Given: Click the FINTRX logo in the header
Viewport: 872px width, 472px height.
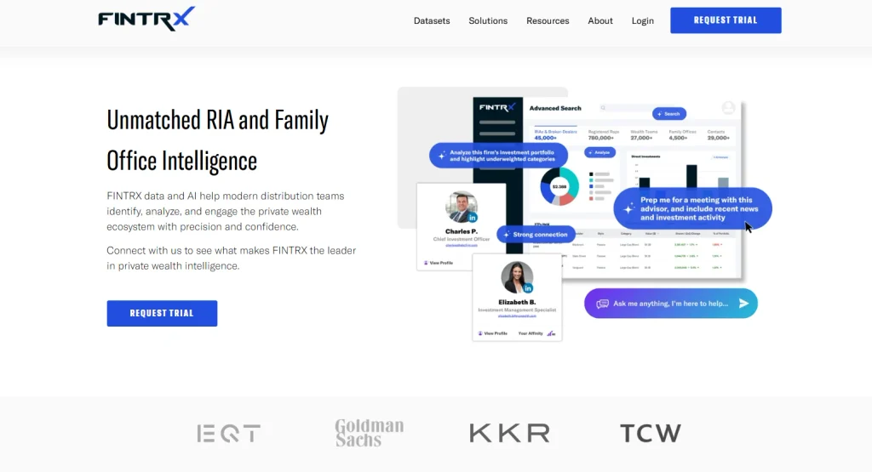Looking at the screenshot, I should click(146, 19).
